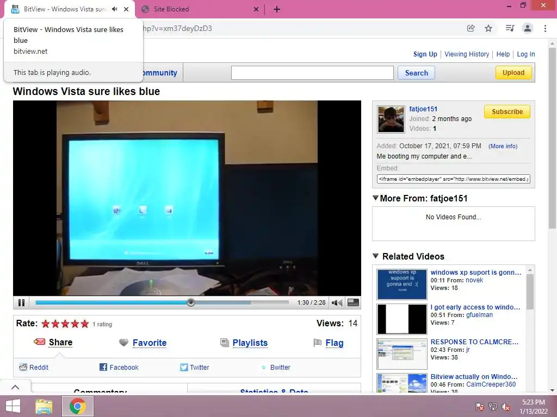Image resolution: width=557 pixels, height=417 pixels.
Task: Rate the video with the third star
Action: [x=65, y=324]
